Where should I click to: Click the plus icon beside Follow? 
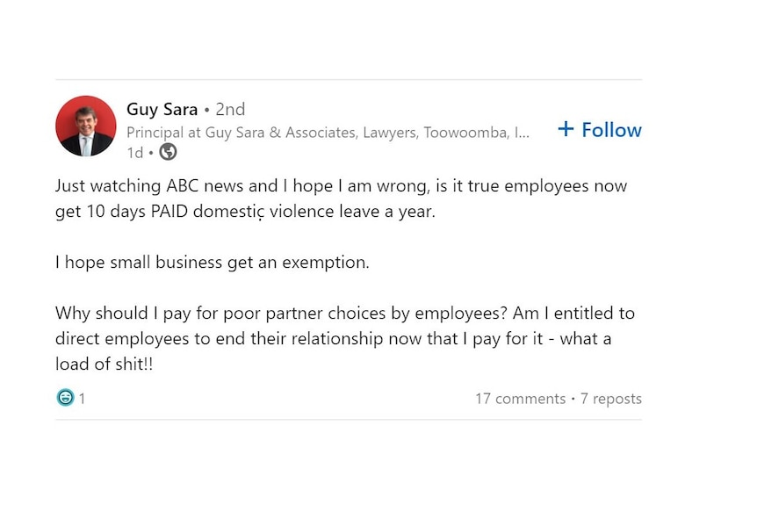point(566,129)
